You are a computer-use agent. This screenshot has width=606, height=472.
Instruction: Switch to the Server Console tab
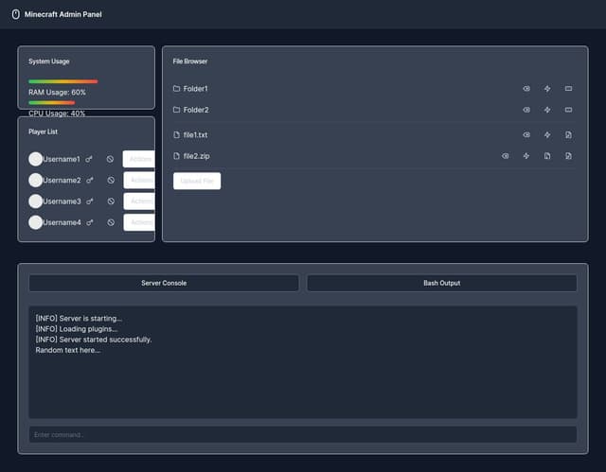(164, 283)
